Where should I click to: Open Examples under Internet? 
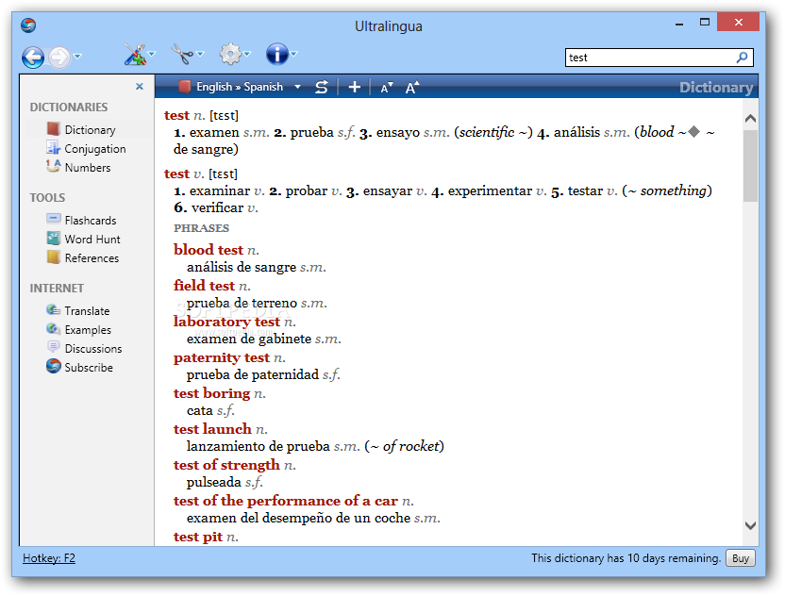88,330
